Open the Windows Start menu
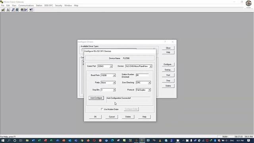The height and width of the screenshot is (143, 254). click(x=3, y=141)
